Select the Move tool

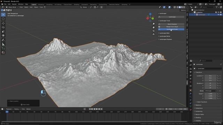(x=3, y=23)
